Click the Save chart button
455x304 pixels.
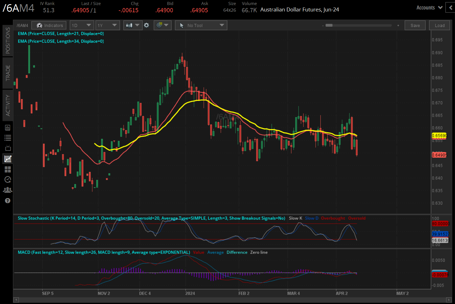[x=415, y=25]
